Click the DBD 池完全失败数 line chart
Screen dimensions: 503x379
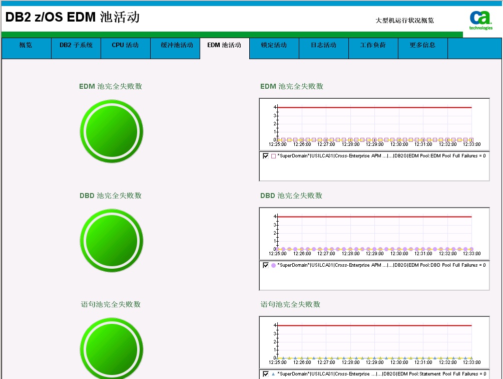coord(374,234)
